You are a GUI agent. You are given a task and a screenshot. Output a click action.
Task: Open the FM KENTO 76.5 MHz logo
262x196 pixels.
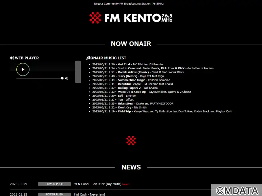[131, 18]
